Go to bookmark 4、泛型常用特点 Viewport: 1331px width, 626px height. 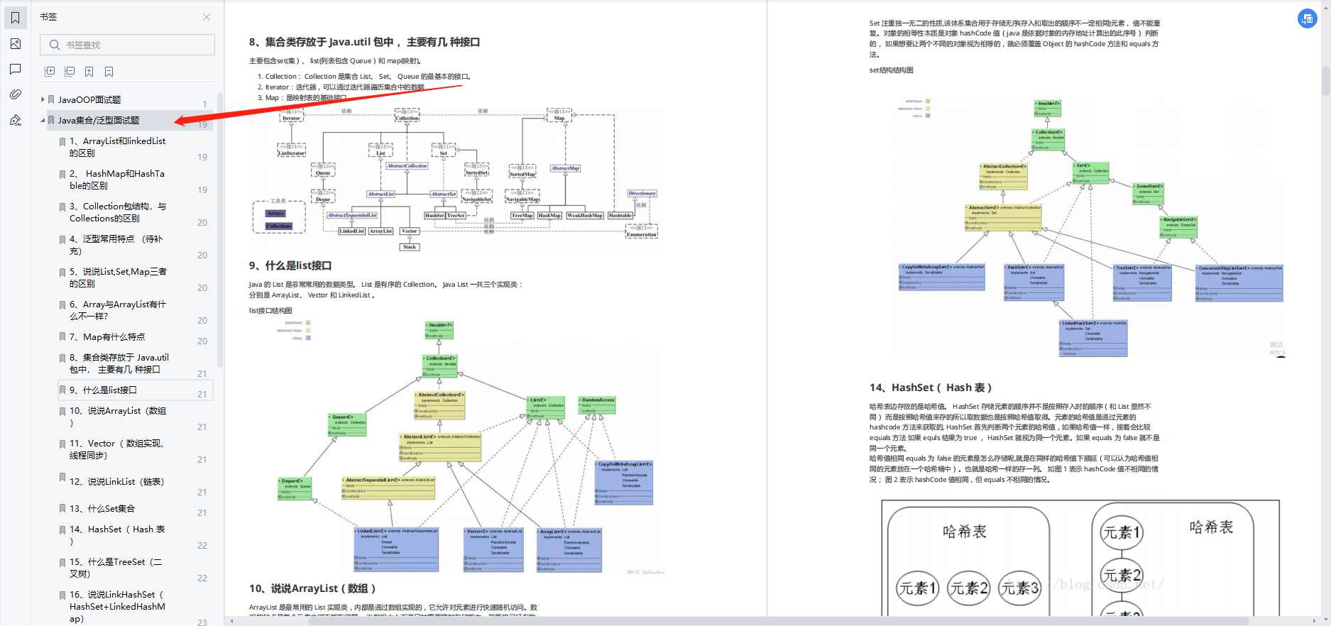point(116,245)
